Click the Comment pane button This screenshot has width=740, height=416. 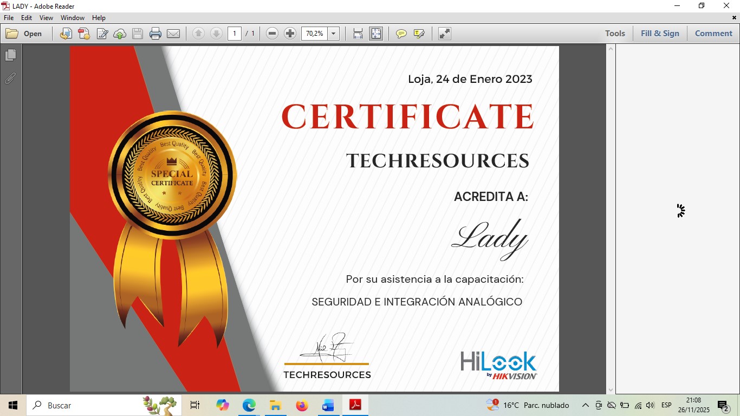[713, 34]
